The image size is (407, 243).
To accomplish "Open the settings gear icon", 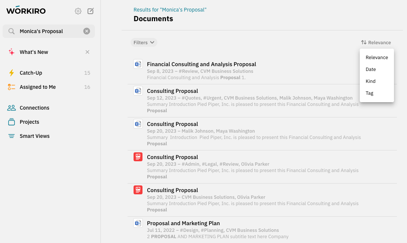I will [x=78, y=11].
